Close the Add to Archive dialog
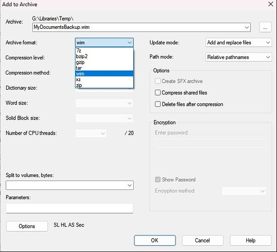The width and height of the screenshot is (277, 252). pyautogui.click(x=270, y=4)
